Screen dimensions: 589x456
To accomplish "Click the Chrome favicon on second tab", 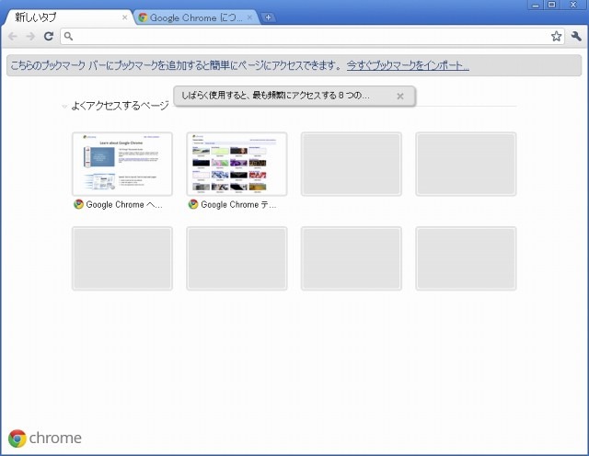I will (143, 17).
